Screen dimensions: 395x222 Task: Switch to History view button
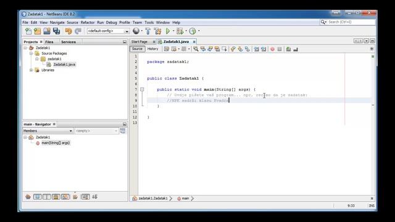coord(152,49)
